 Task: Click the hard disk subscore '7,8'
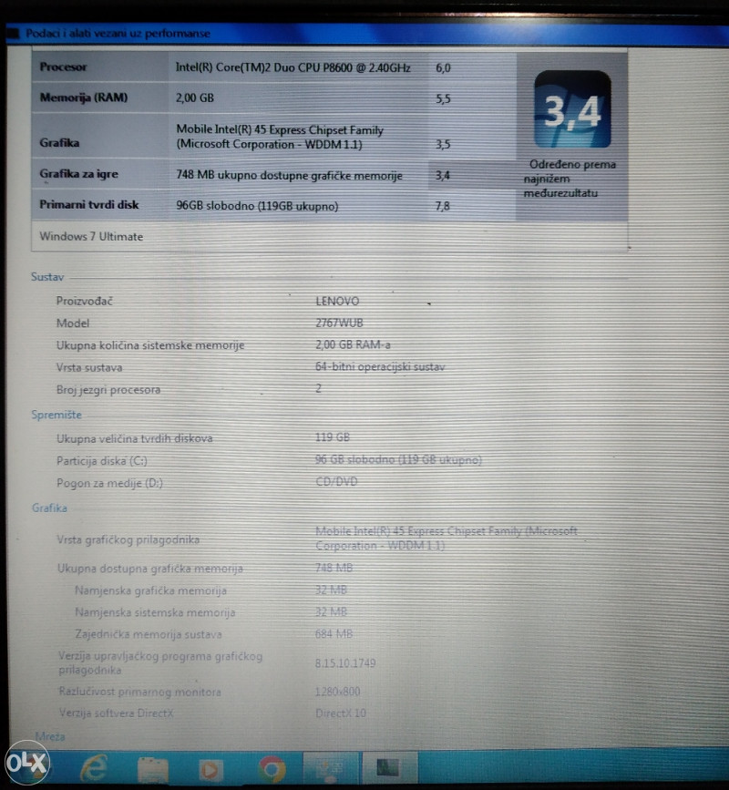click(x=442, y=206)
